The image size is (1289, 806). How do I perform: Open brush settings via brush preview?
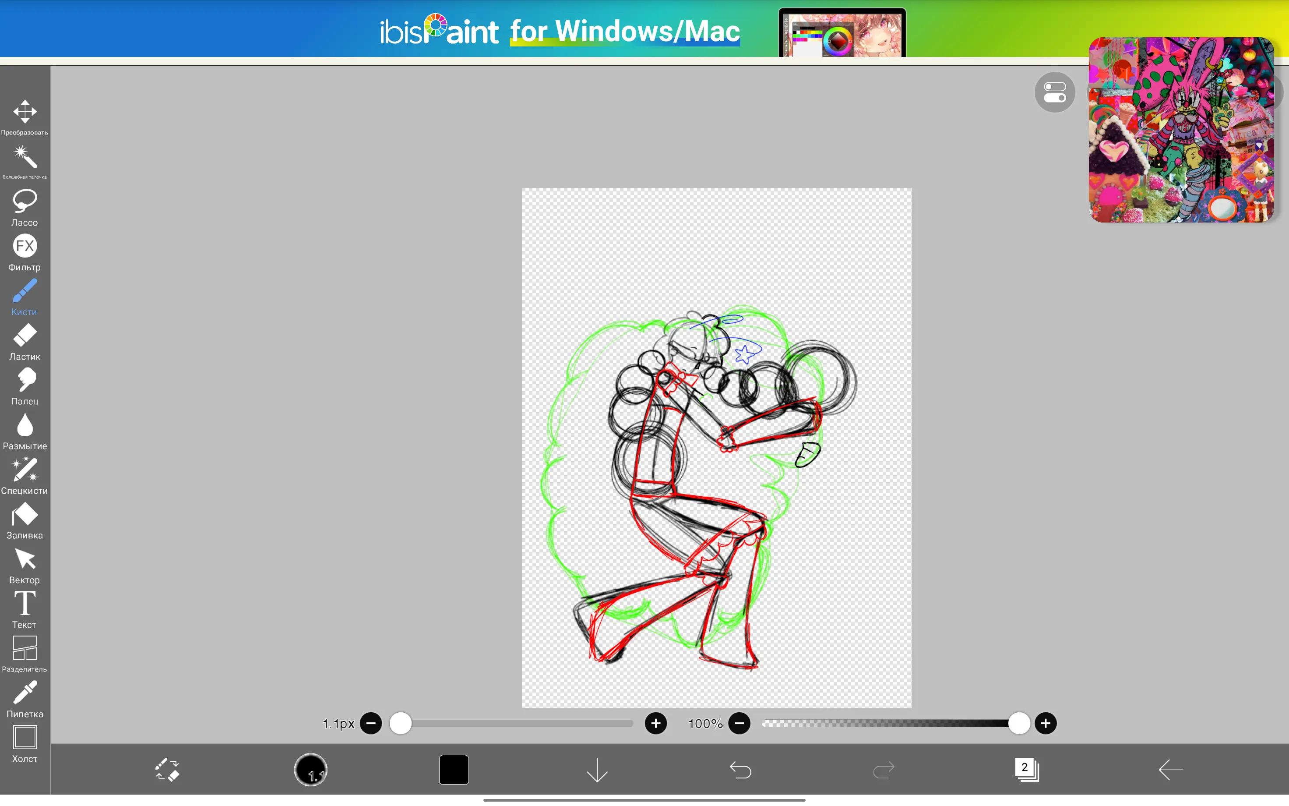[310, 769]
